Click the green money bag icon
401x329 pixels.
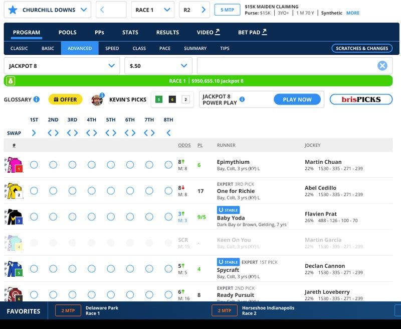[x=11, y=81]
